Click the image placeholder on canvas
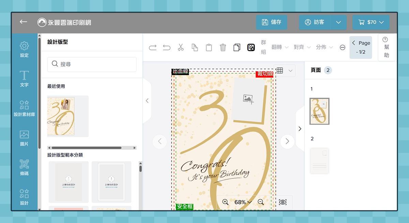This screenshot has width=409, height=223. tap(249, 99)
